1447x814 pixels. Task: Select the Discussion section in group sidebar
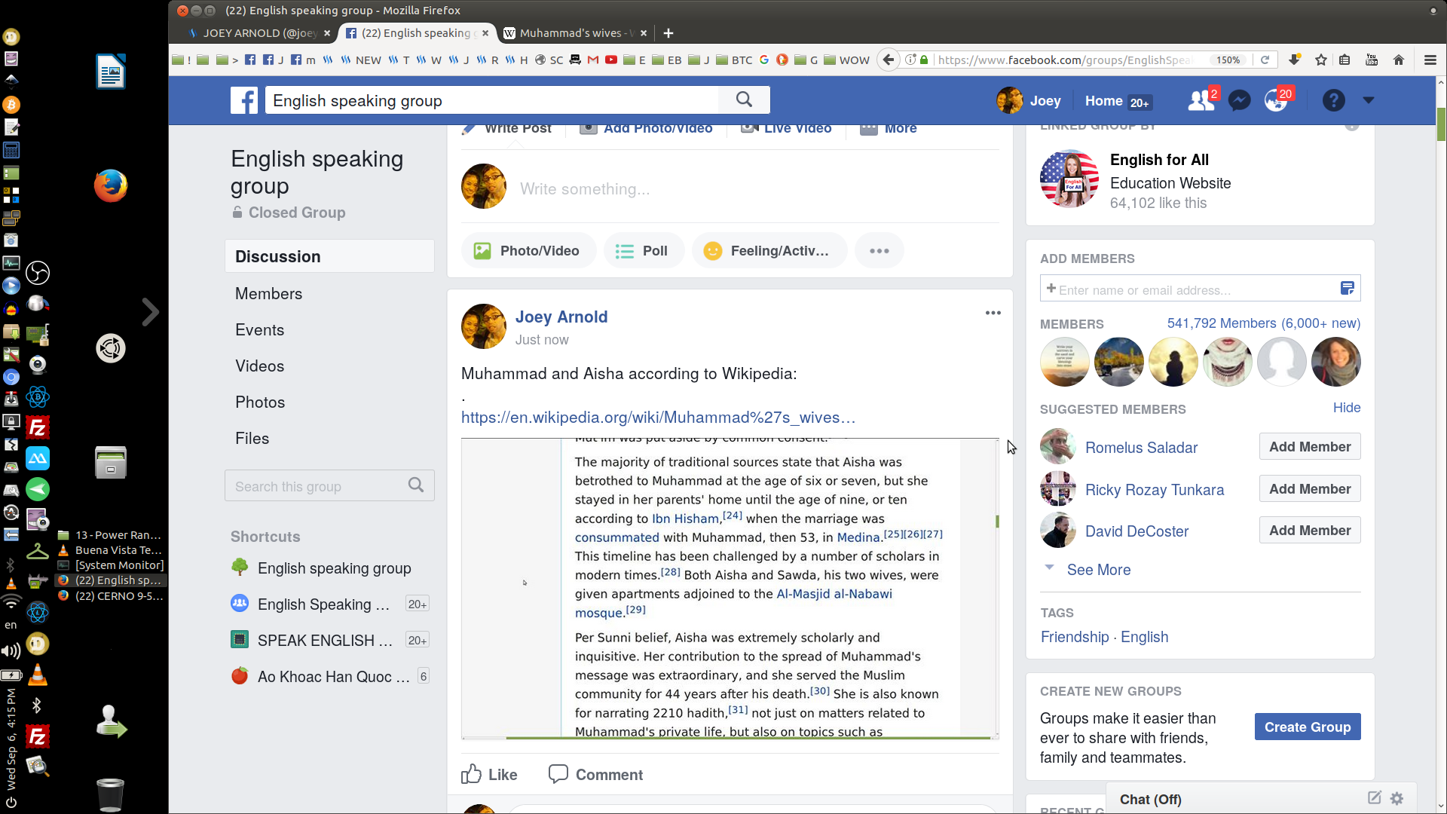(329, 256)
